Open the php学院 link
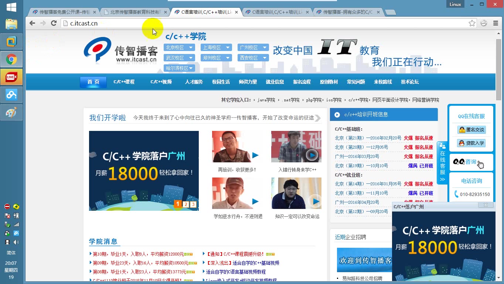The image size is (504, 284). pos(314,100)
